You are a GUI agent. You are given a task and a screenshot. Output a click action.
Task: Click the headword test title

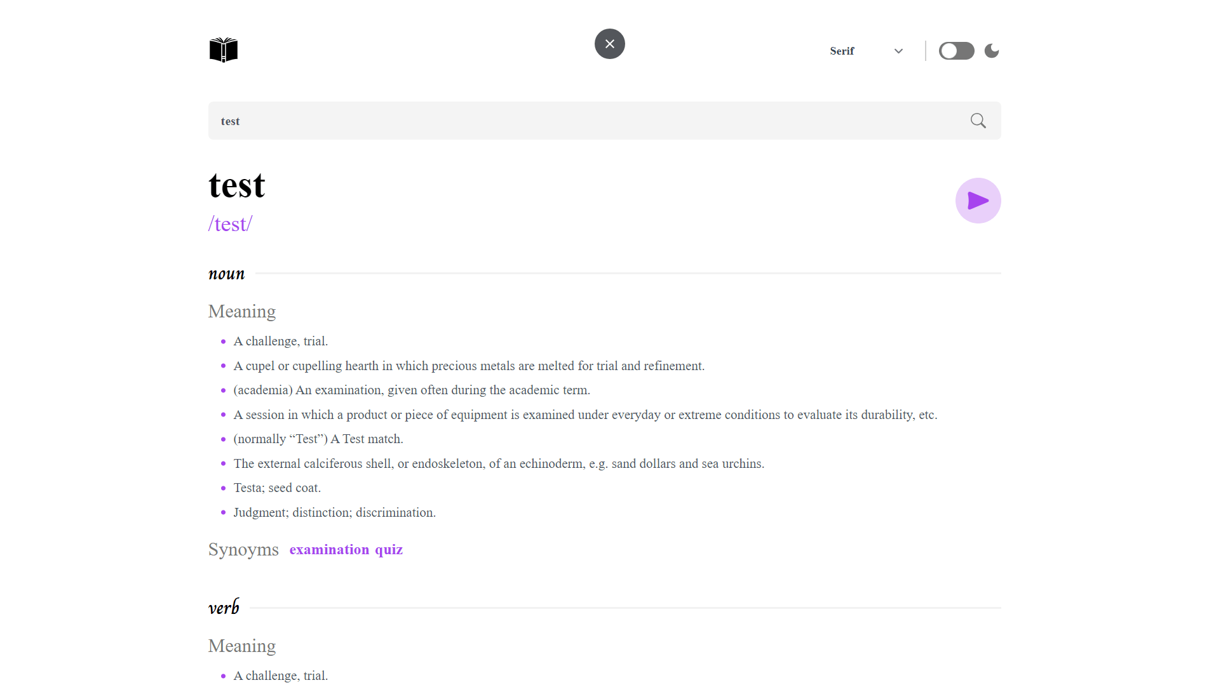click(237, 185)
